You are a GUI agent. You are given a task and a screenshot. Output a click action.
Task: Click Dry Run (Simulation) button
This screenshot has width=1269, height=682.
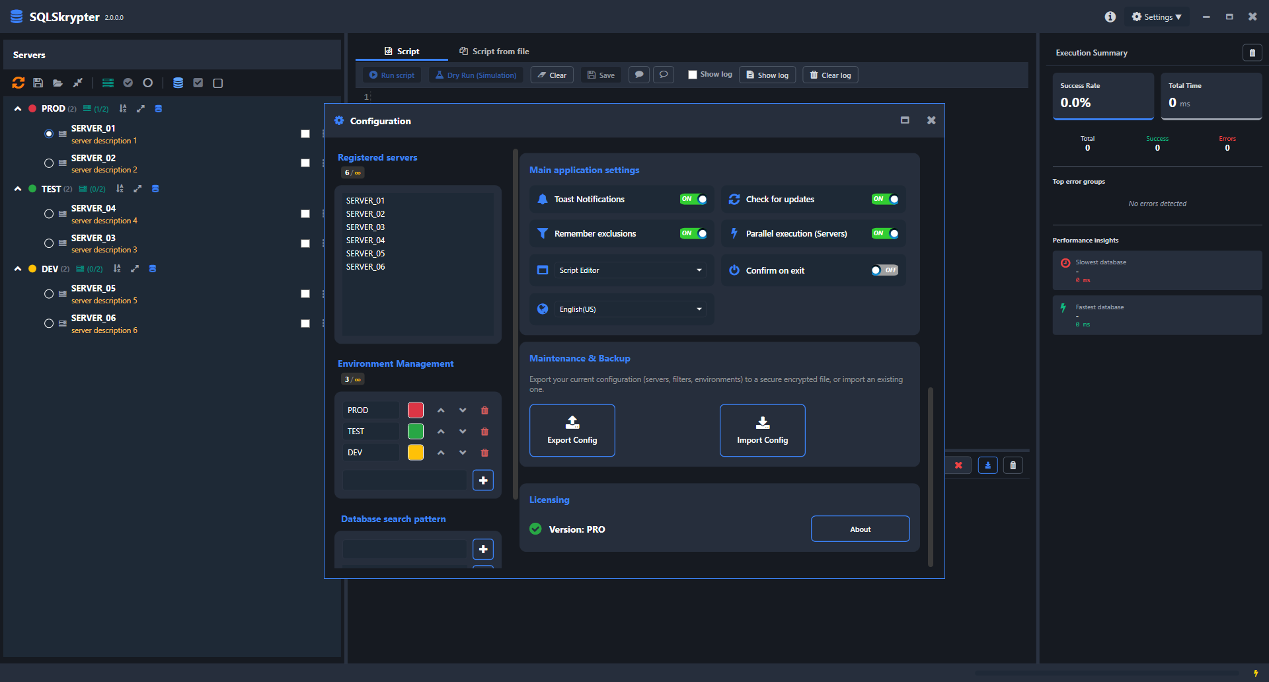pos(476,75)
